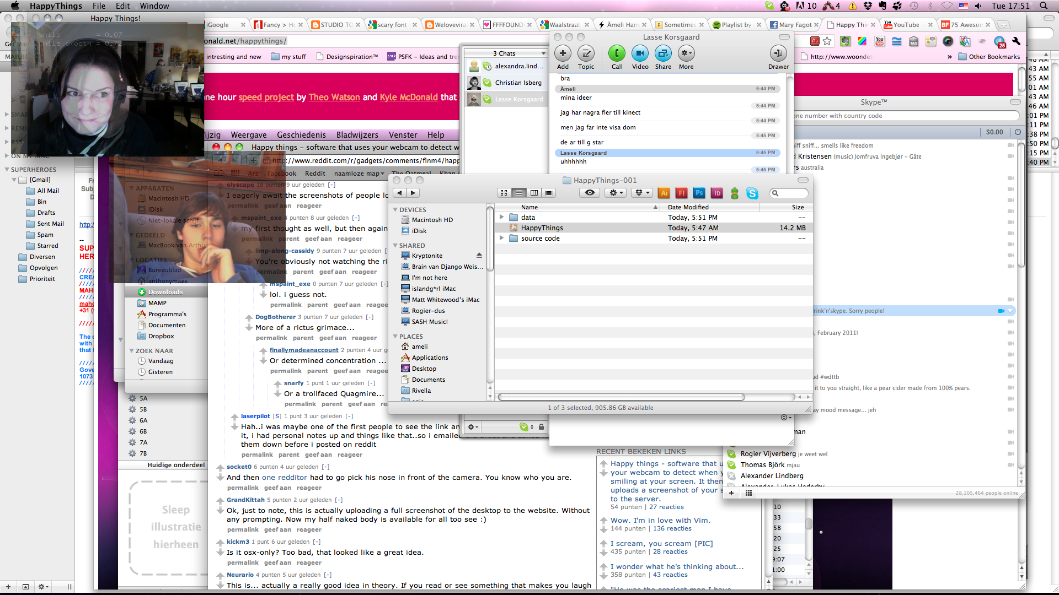1059x595 pixels.
Task: Switch Finder to Cover Flow view
Action: [x=549, y=193]
